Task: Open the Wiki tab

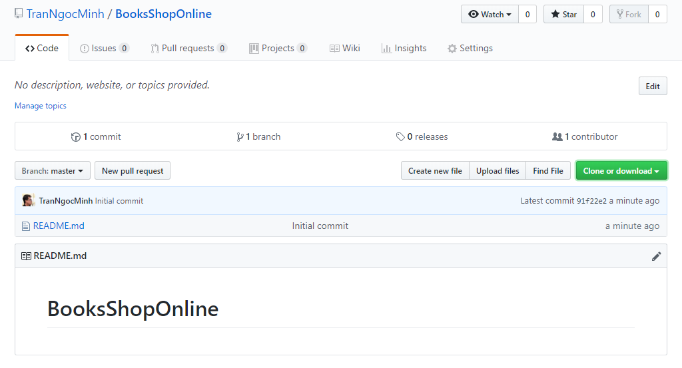Action: point(345,48)
